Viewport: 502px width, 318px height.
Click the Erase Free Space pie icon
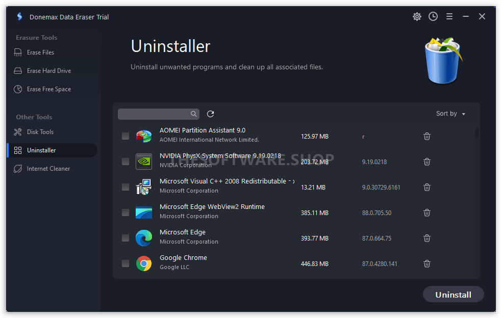point(18,89)
